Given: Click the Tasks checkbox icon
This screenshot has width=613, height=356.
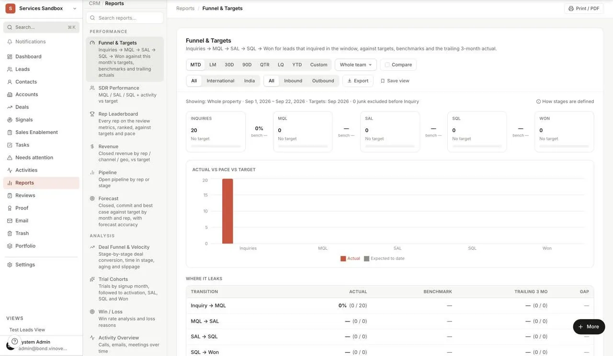Looking at the screenshot, I should click(x=10, y=145).
